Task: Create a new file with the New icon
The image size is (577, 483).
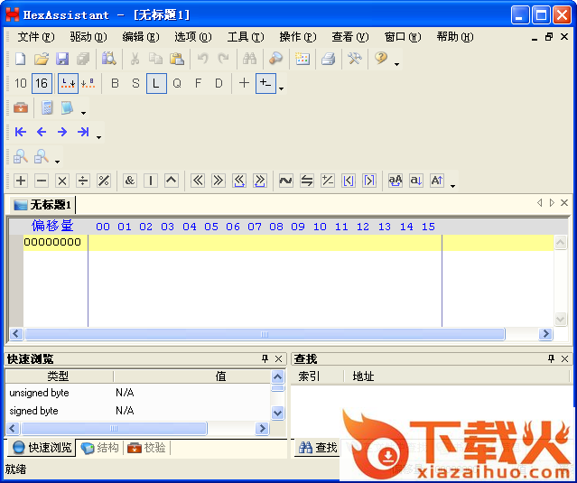Action: pyautogui.click(x=21, y=59)
